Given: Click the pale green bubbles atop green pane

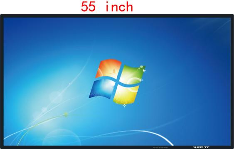Looking at the screenshot, I should [140, 67].
